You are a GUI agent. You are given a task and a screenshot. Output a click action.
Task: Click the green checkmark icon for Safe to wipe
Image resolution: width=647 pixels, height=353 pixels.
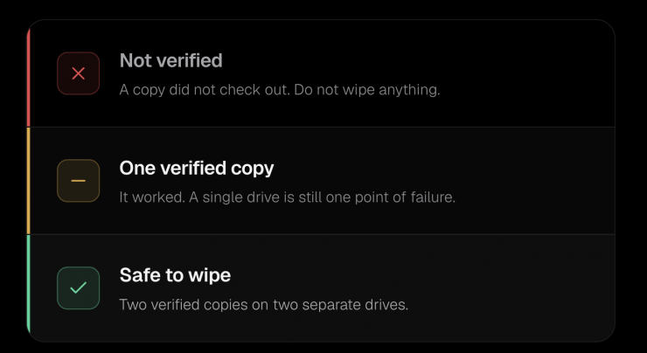coord(79,287)
